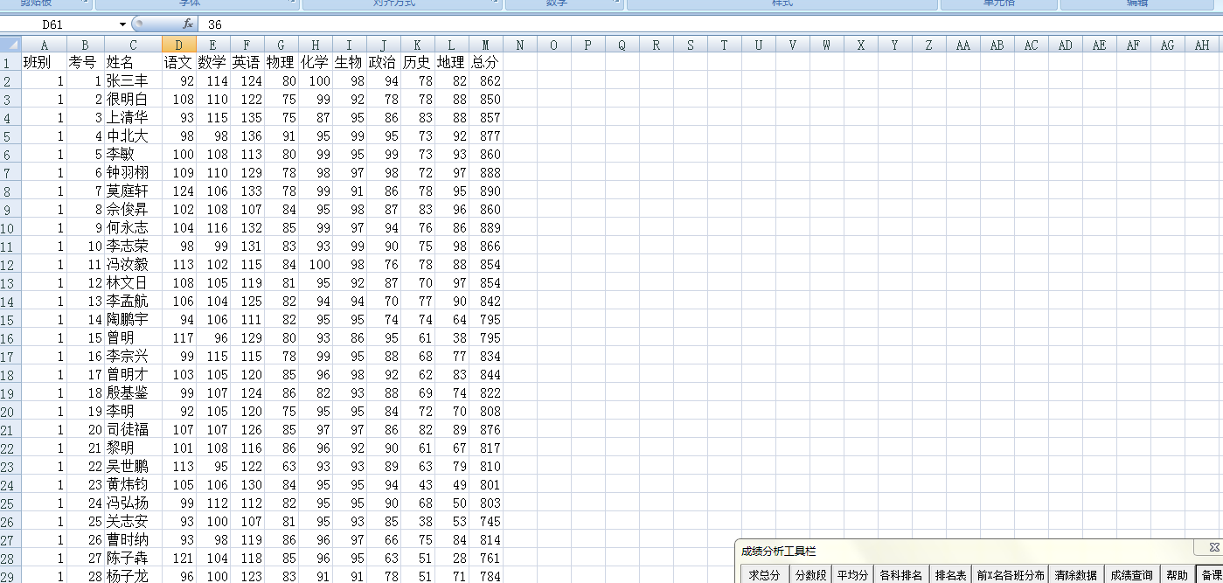The height and width of the screenshot is (583, 1223).
Task: Select 钟羽栩's total score 888
Action: 485,172
